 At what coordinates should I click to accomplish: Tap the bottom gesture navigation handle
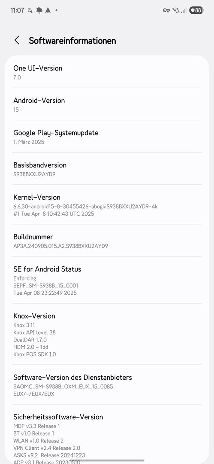(x=107, y=461)
